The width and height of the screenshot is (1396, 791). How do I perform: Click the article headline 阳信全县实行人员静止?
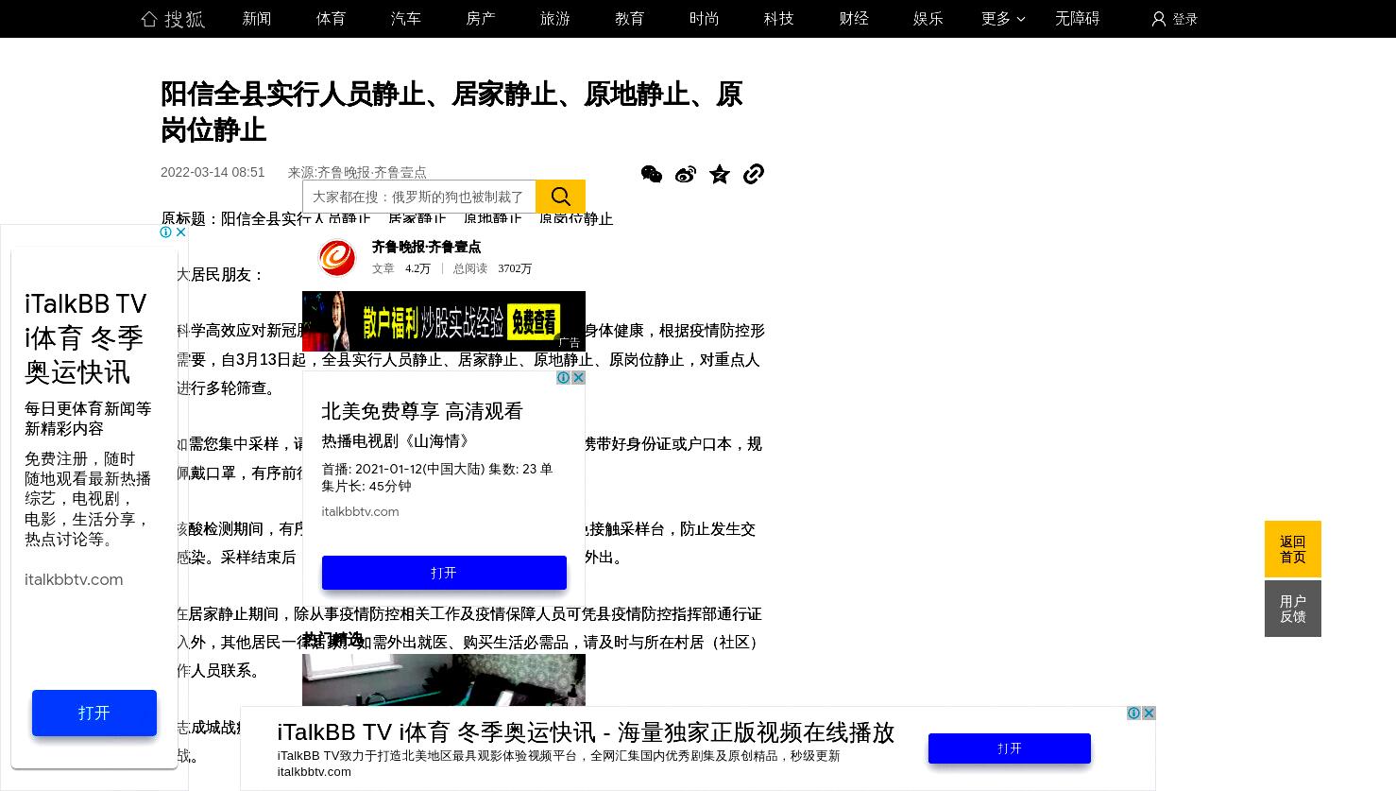(451, 112)
